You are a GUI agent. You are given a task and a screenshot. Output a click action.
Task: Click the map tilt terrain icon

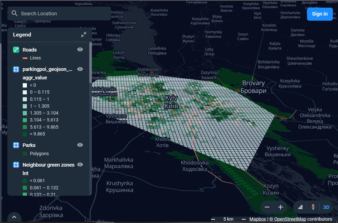click(300, 207)
